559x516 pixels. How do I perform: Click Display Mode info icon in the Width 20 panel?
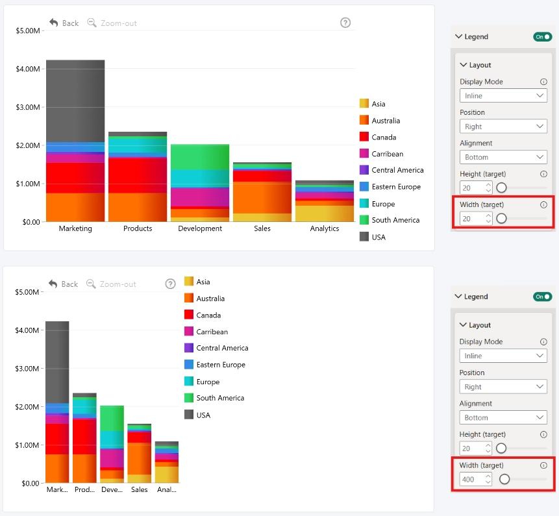point(543,82)
